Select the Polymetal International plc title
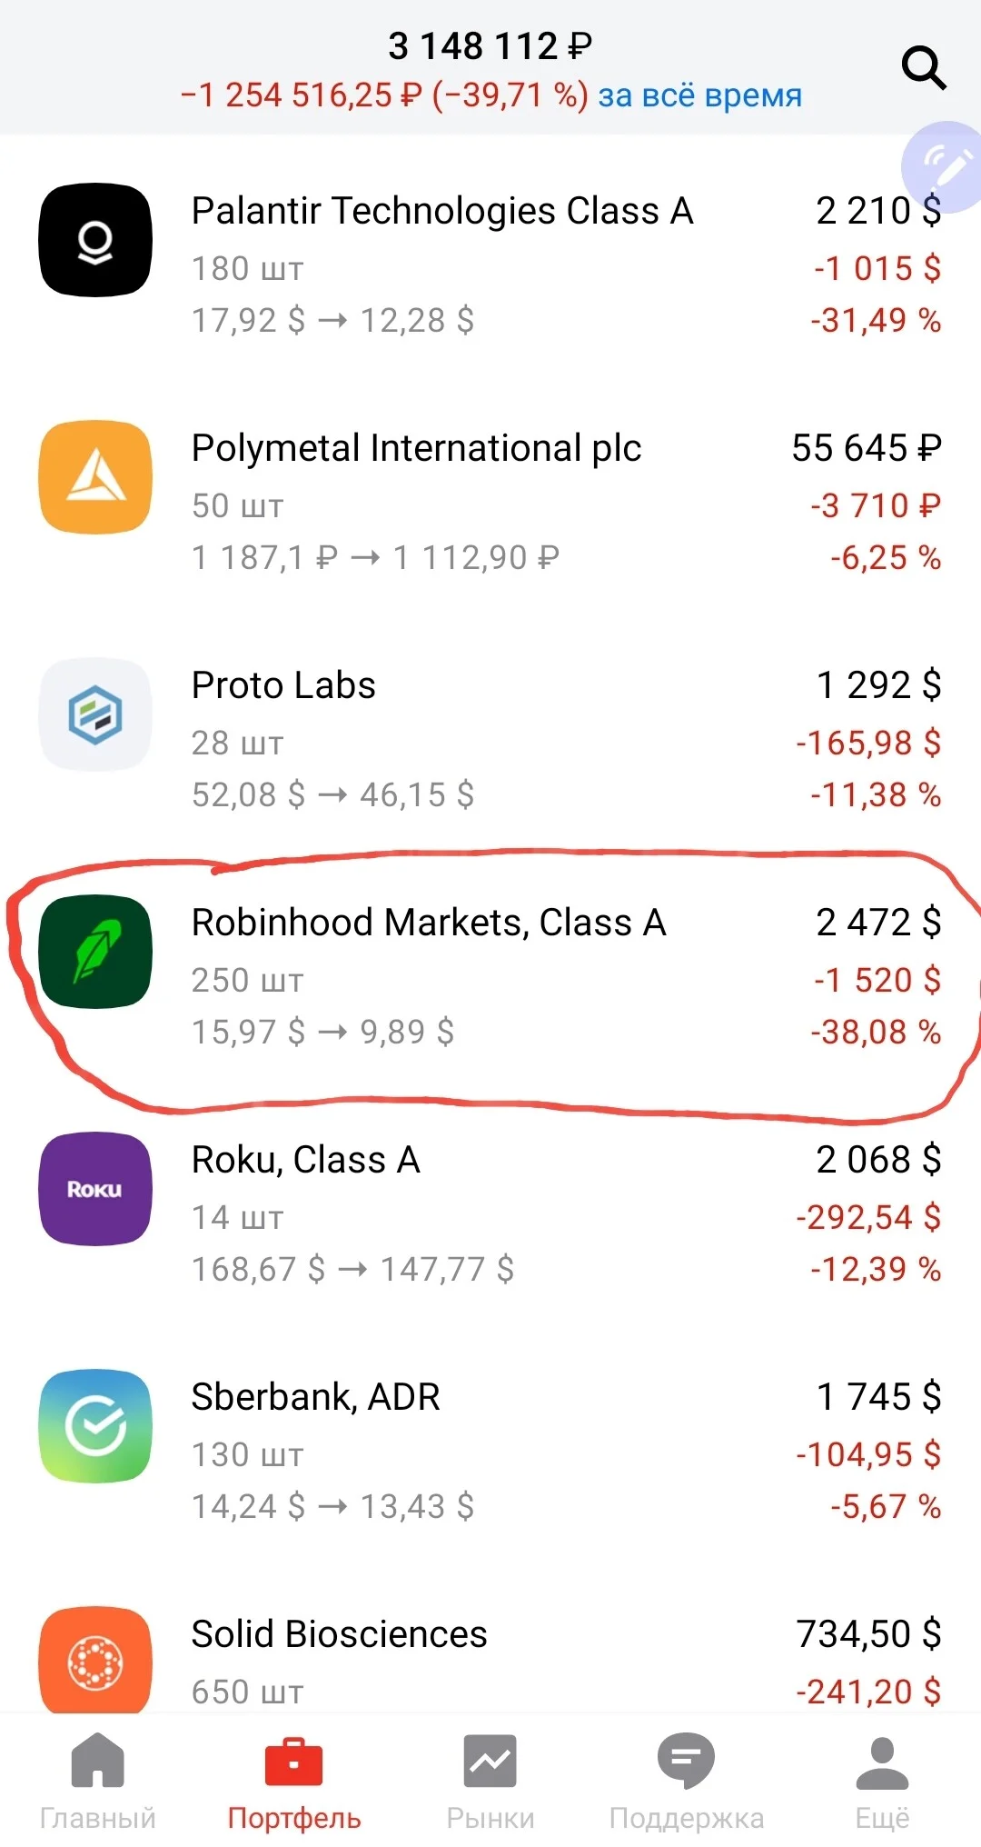Image resolution: width=981 pixels, height=1847 pixels. tap(416, 448)
